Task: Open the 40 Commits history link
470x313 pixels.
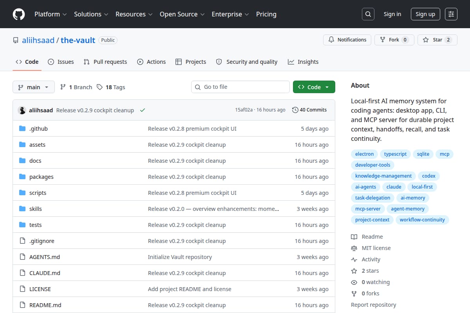Action: coord(309,110)
